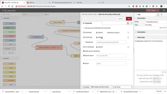Open the Info sidebar tab
Viewport: 167px width, 94px height.
pos(145,15)
